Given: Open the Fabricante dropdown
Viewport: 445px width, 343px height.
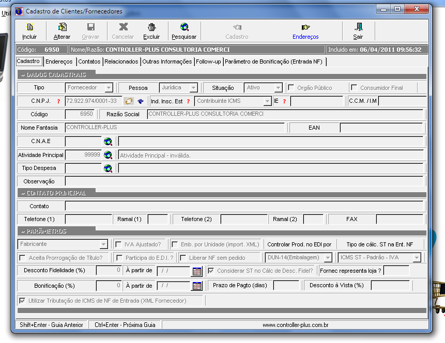Looking at the screenshot, I should [103, 244].
